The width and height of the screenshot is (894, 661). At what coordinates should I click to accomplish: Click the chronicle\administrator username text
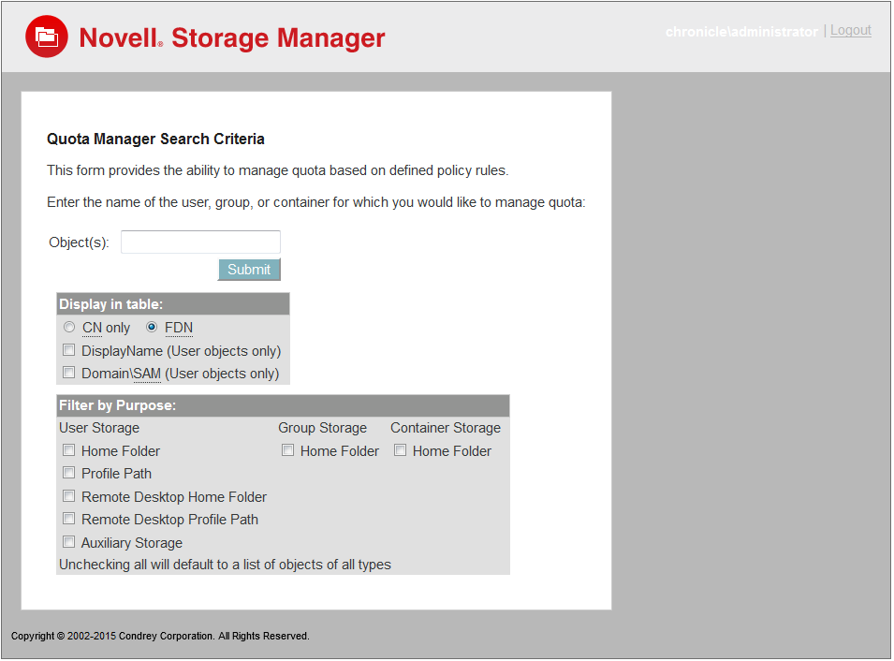[741, 32]
